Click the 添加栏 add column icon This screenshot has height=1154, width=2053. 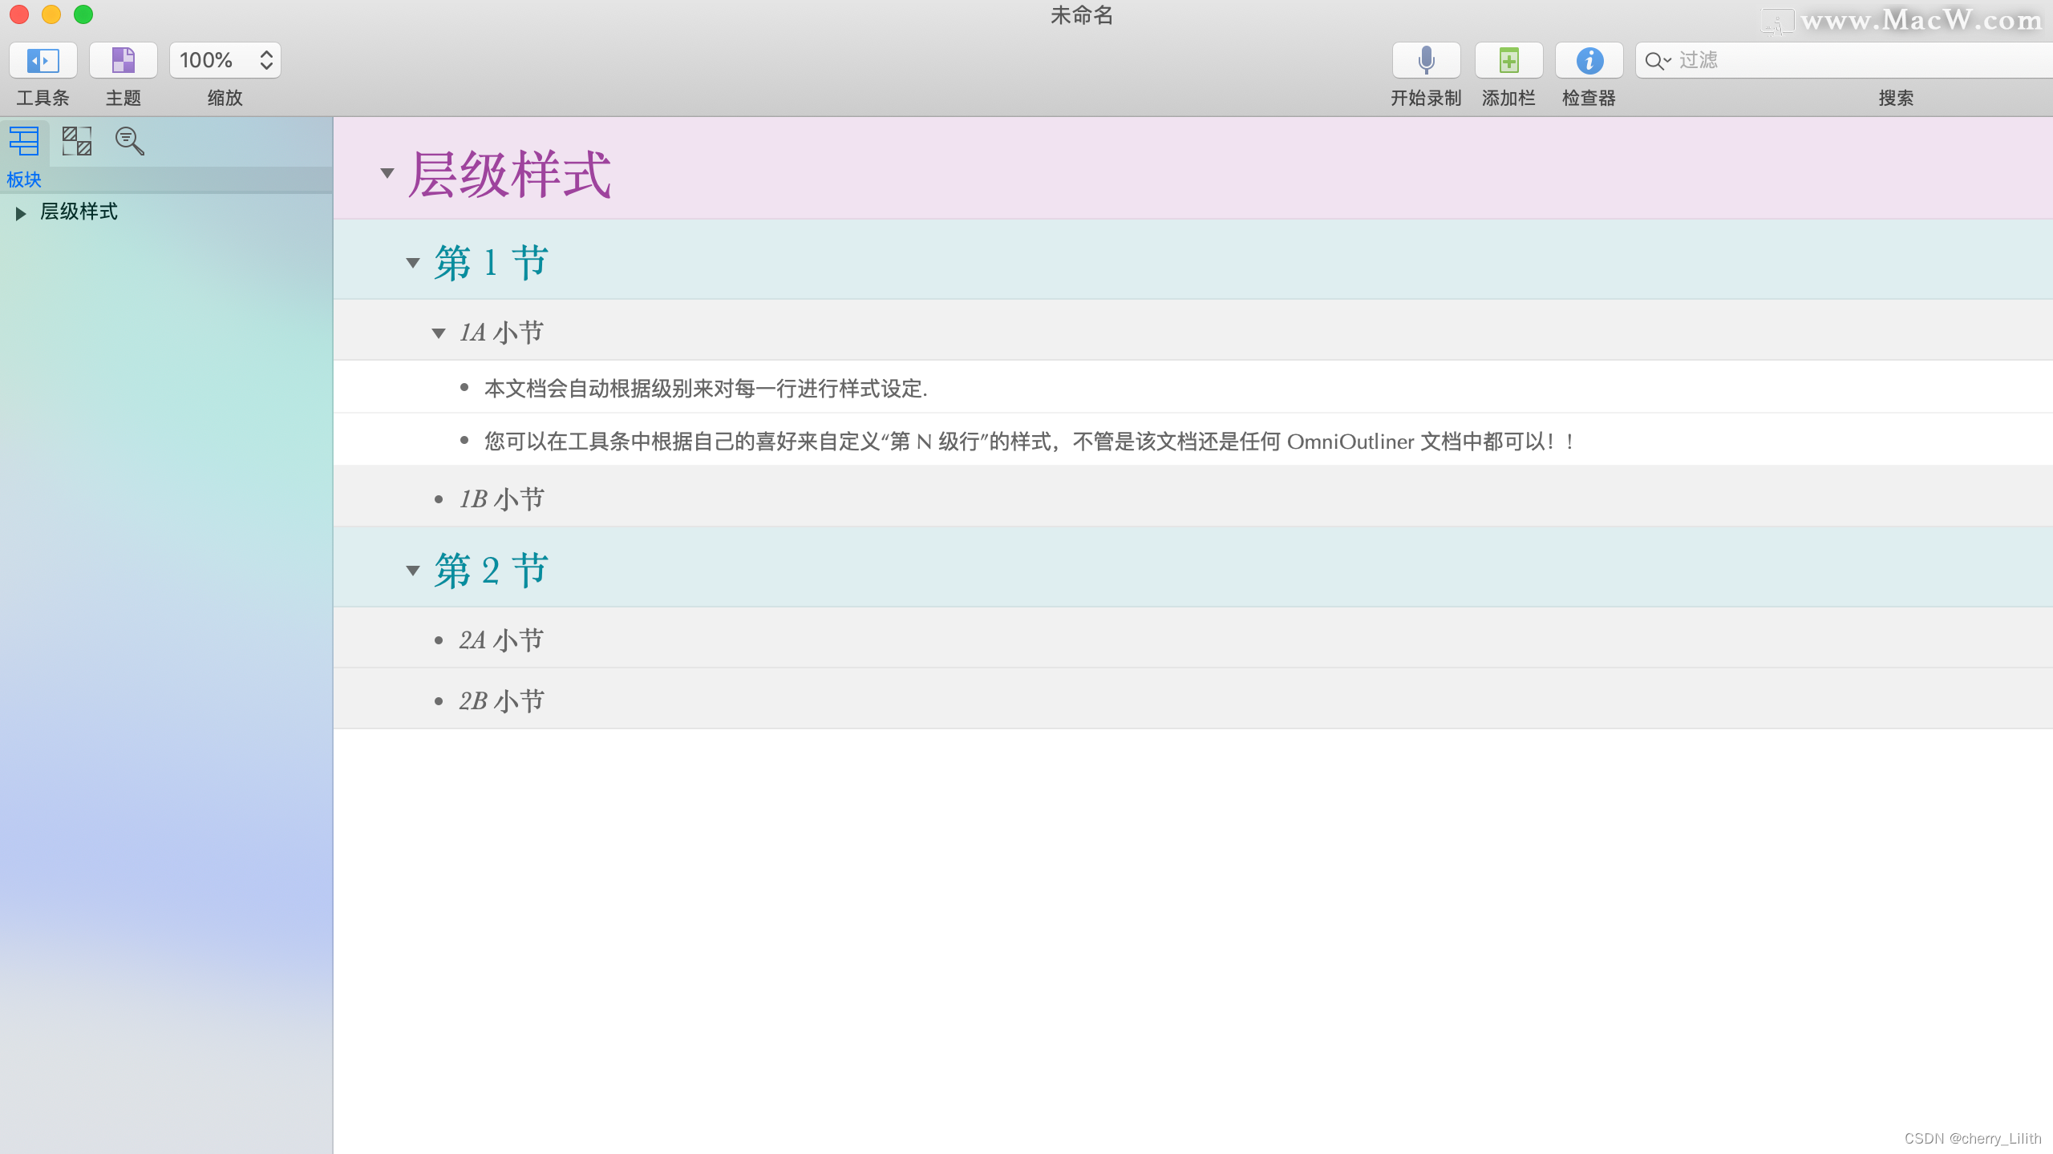click(1508, 60)
